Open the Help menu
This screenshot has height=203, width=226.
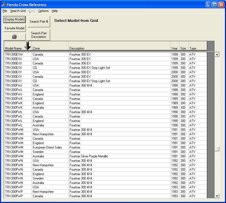[x=55, y=11]
